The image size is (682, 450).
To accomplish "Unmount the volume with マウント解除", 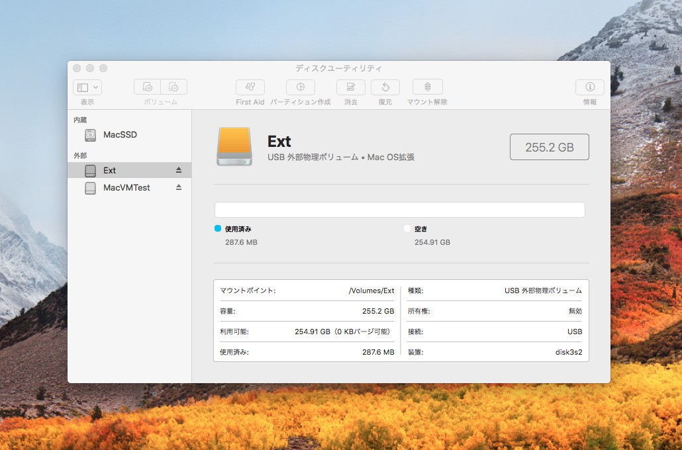I will [427, 87].
